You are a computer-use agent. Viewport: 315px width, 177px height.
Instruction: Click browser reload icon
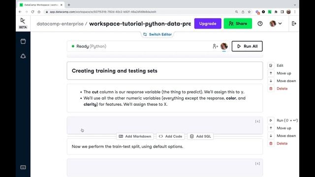[32, 12]
